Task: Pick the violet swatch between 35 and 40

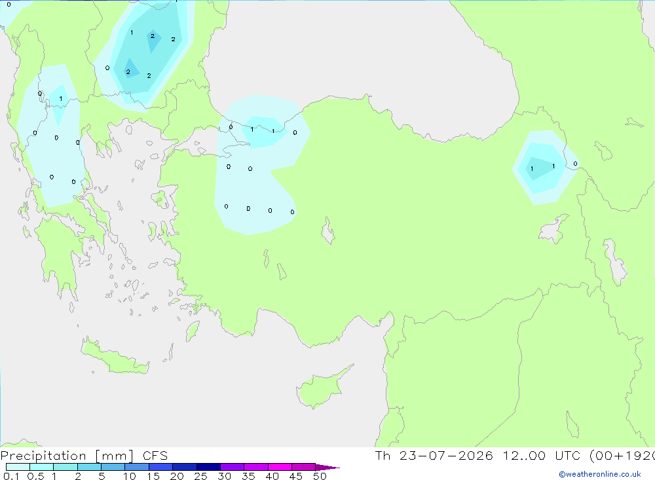Action: tap(255, 467)
